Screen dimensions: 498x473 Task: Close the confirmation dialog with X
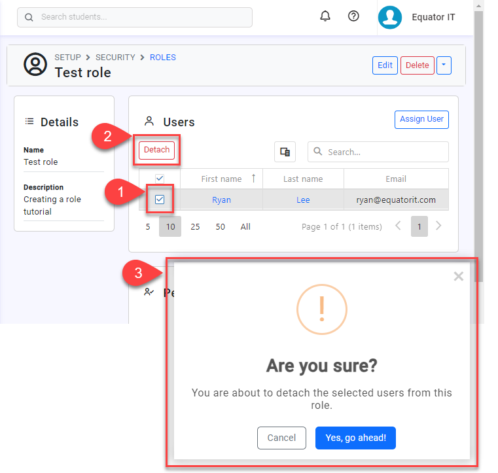point(458,276)
